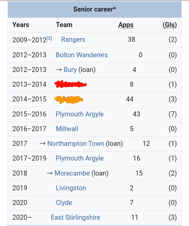Click the Plymouth Argyle link for 2017–2019
This screenshot has width=189, height=226.
pos(80,158)
